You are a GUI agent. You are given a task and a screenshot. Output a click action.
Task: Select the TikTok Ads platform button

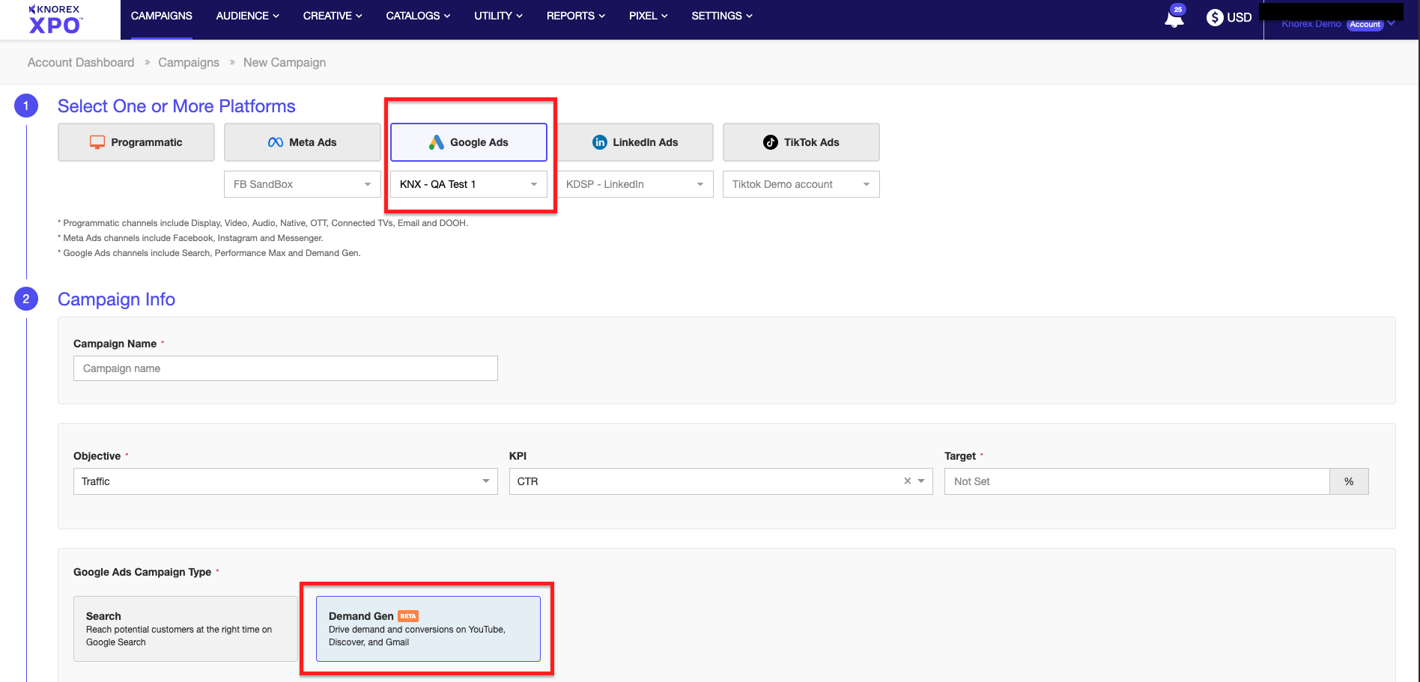tap(801, 142)
